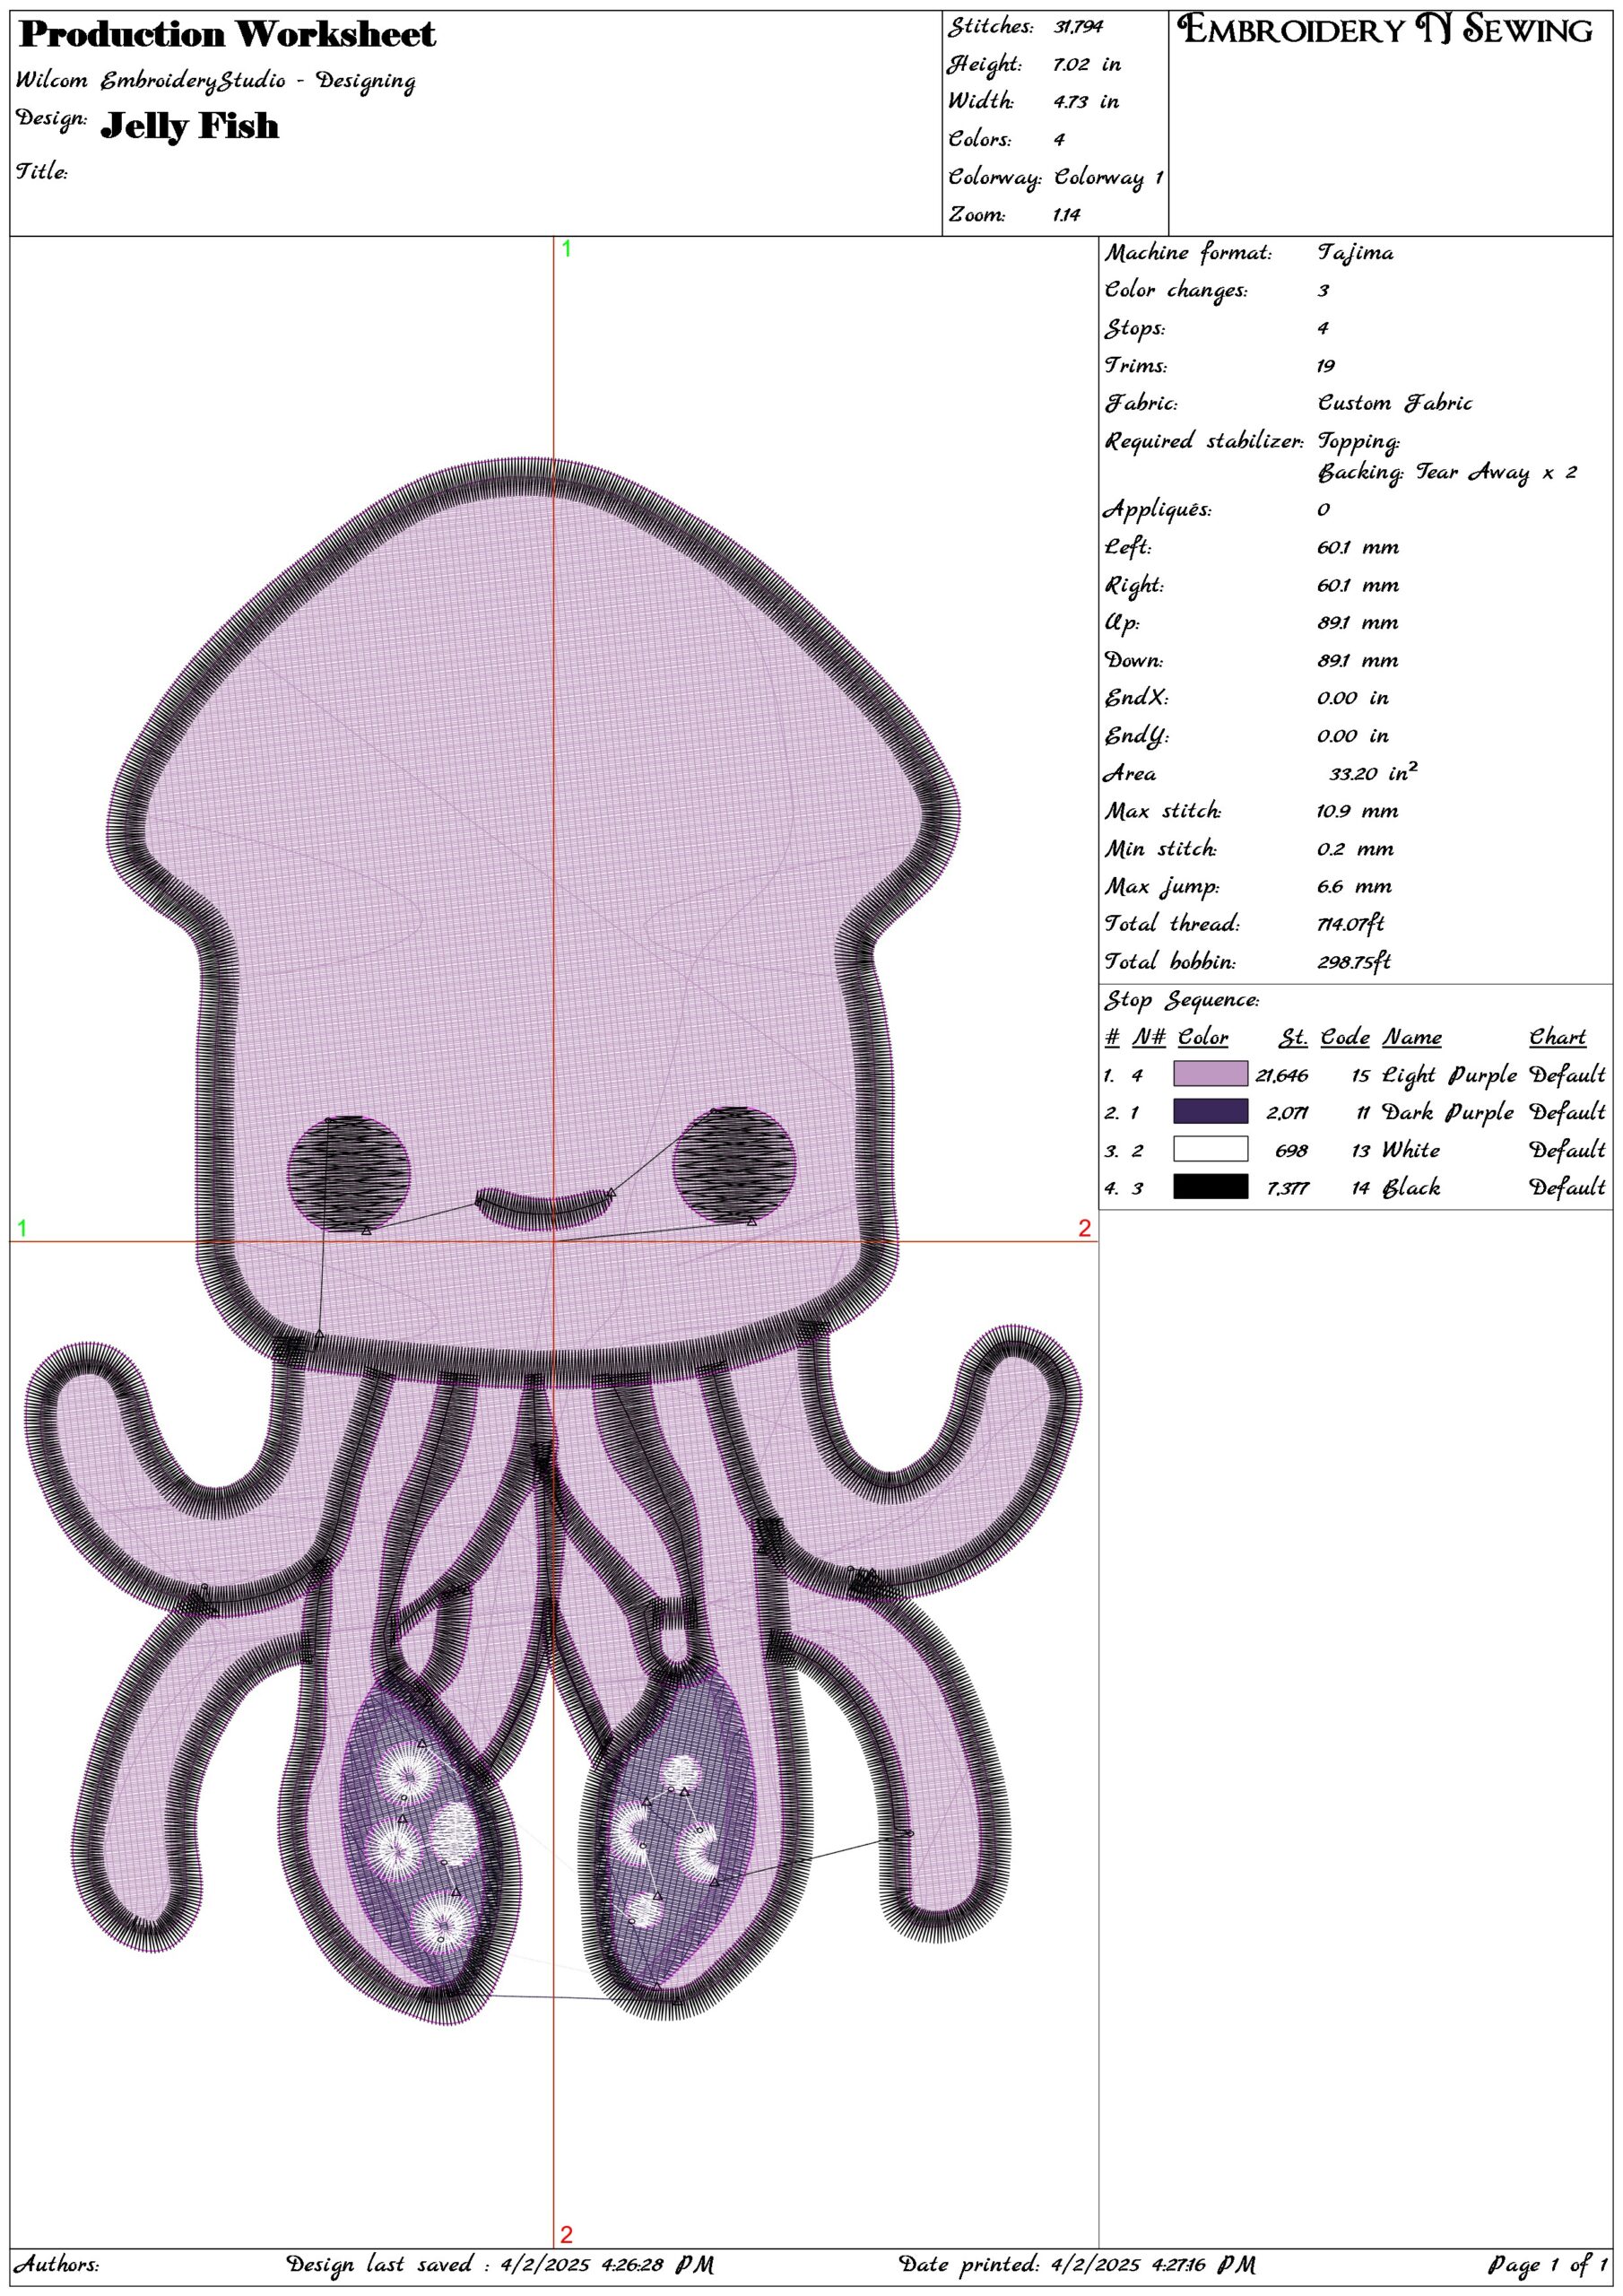Click the Light Purple color swatch
The image size is (1623, 2296).
pyautogui.click(x=1210, y=1074)
